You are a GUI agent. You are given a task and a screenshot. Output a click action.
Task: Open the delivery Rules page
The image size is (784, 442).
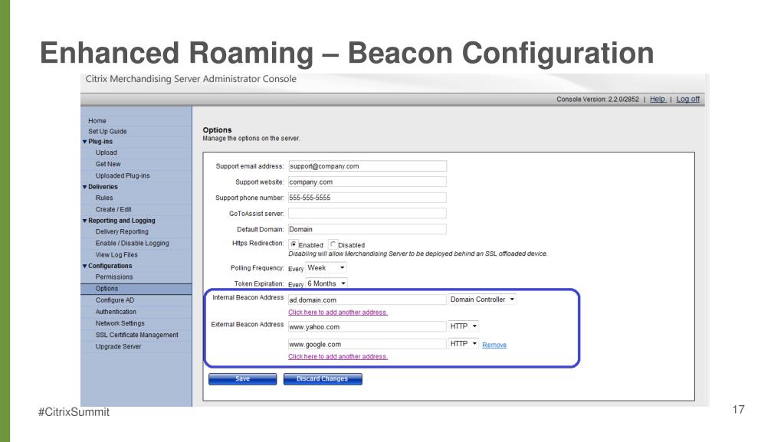(104, 198)
